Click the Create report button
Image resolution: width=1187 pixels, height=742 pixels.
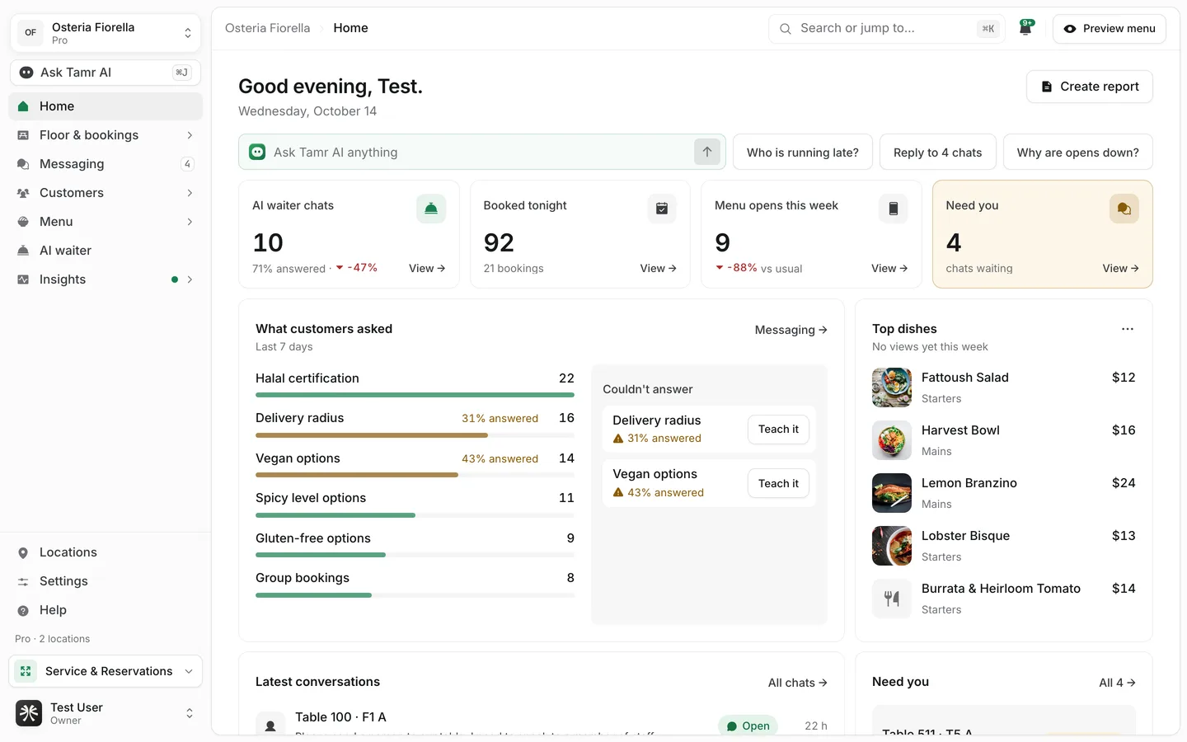1090,87
